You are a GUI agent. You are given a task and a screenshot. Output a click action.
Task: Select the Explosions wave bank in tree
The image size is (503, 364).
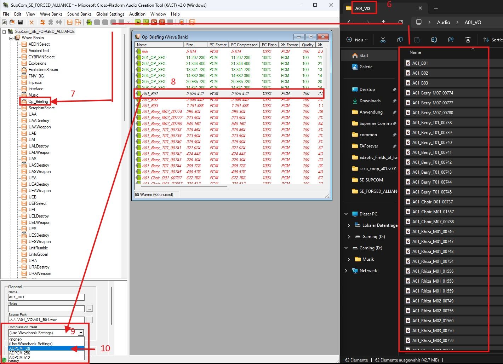click(38, 63)
